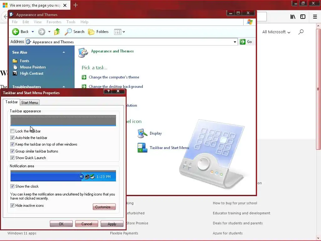Click the Customize... button

coord(104,207)
